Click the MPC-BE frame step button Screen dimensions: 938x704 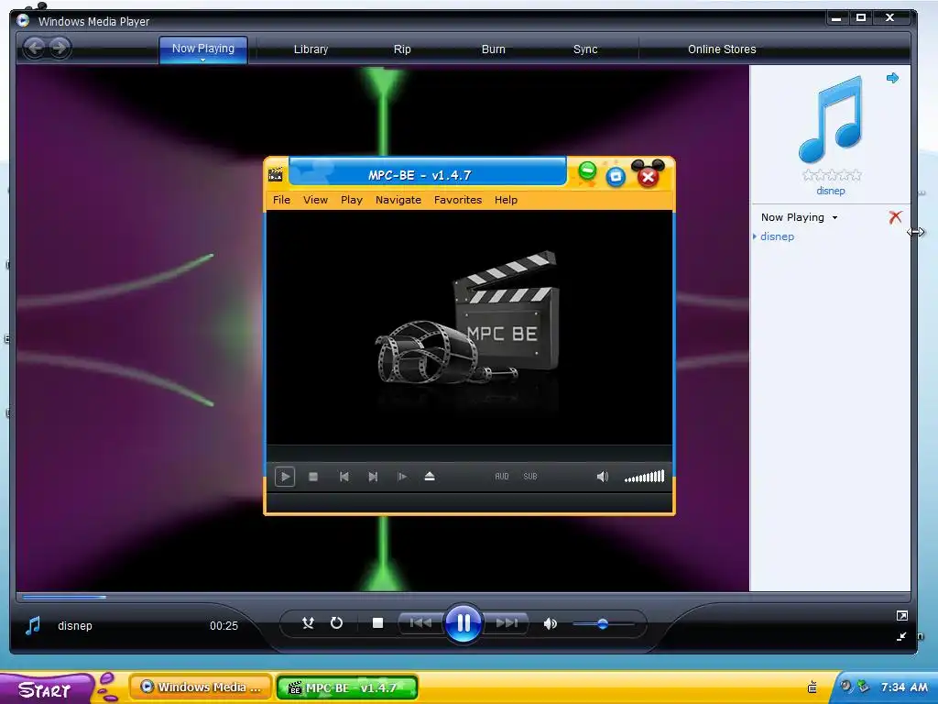pyautogui.click(x=402, y=477)
